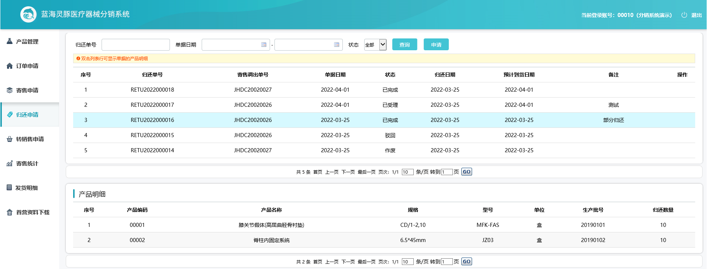Click 归还单号 column header
The image size is (707, 269).
coord(152,75)
